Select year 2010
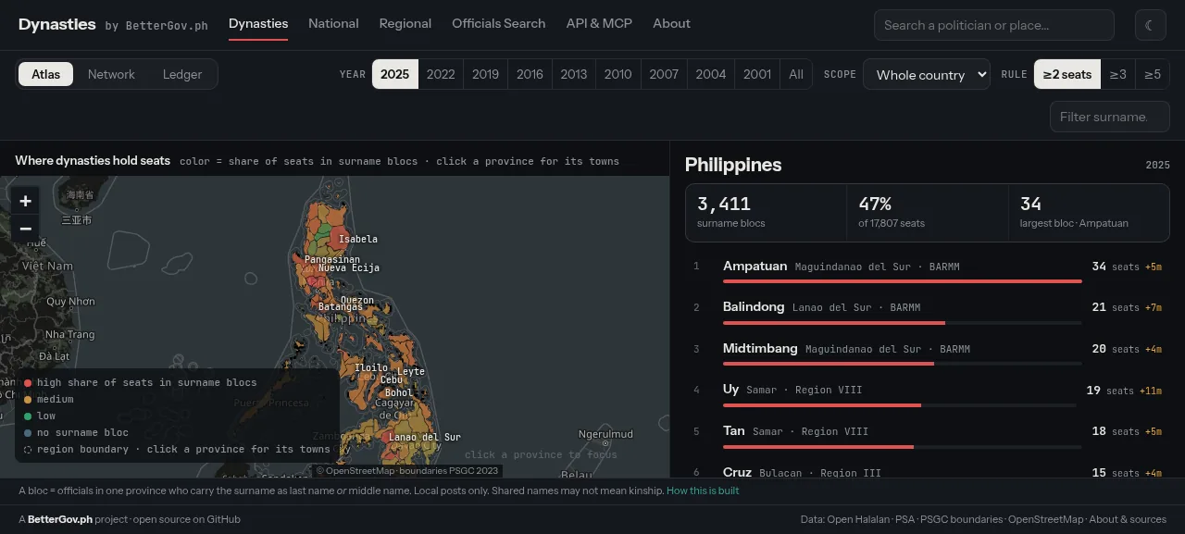Screen dimensions: 1185x534 617,74
